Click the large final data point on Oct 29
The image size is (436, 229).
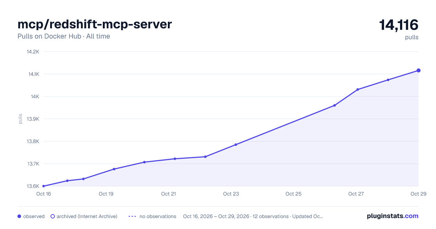pyautogui.click(x=419, y=71)
